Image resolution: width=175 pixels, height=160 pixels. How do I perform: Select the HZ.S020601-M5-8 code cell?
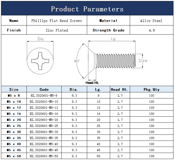pos(44,96)
